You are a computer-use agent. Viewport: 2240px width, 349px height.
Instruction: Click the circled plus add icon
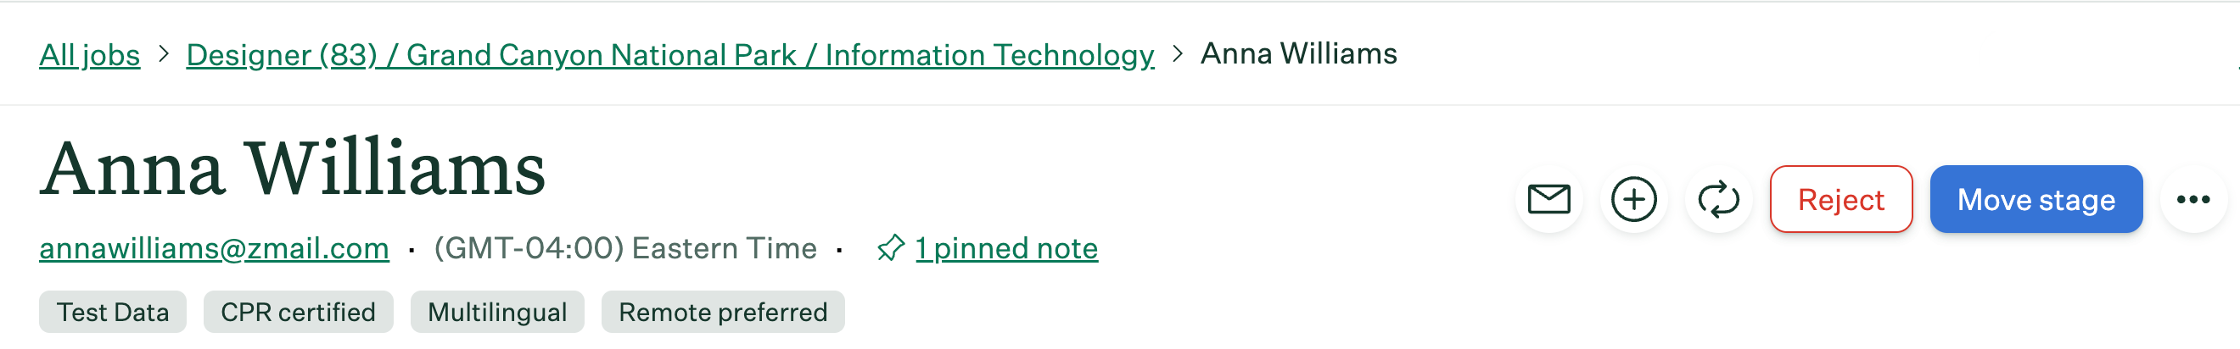(1633, 200)
